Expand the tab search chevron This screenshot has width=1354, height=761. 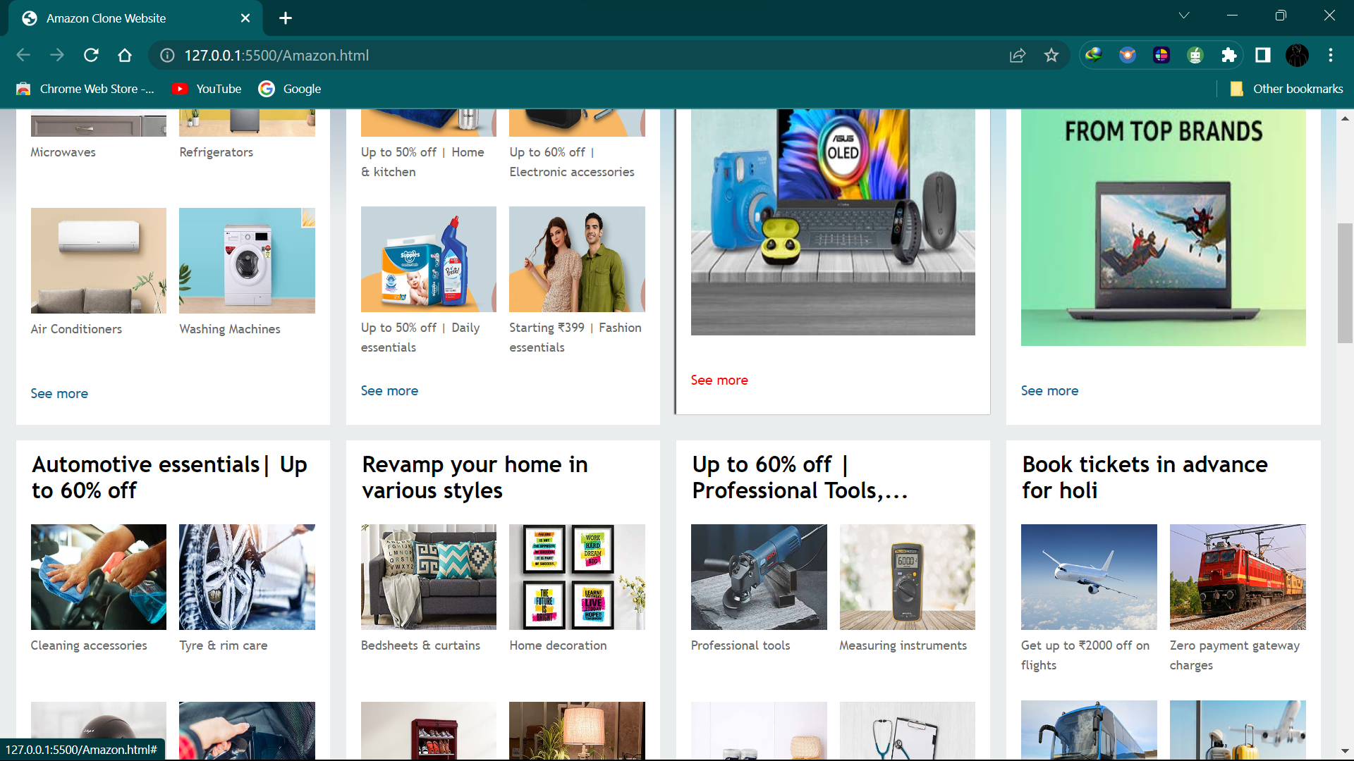coord(1184,16)
